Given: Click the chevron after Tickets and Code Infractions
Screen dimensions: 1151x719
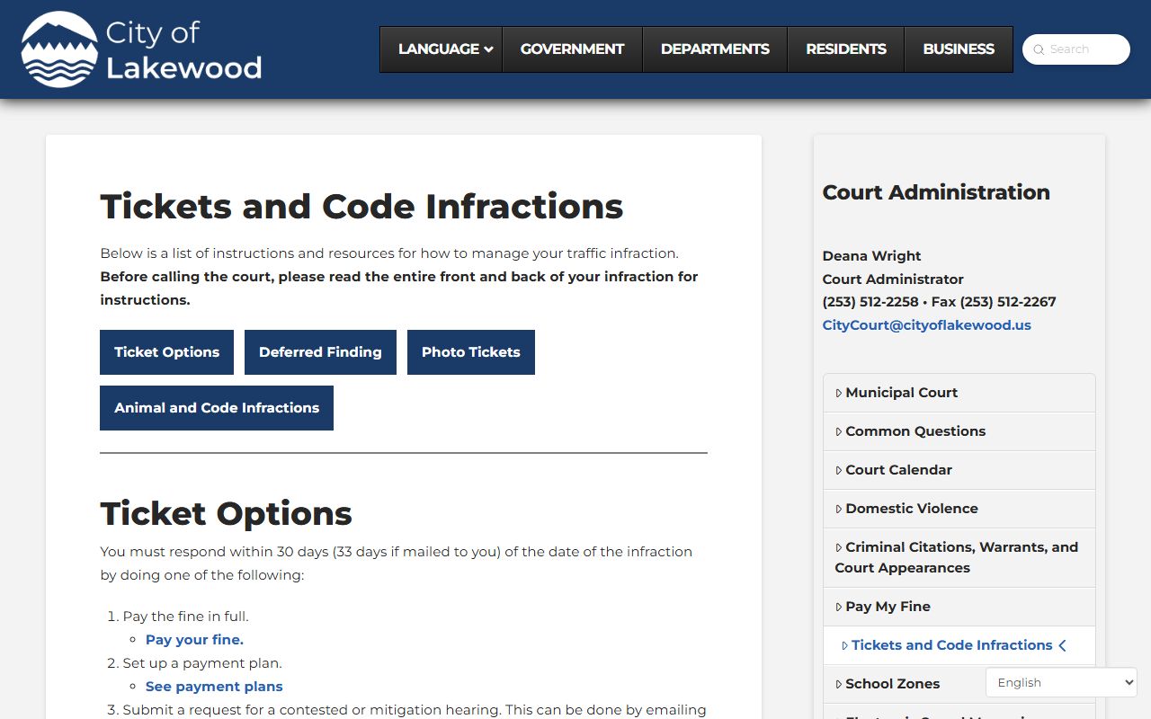Looking at the screenshot, I should tap(1063, 645).
